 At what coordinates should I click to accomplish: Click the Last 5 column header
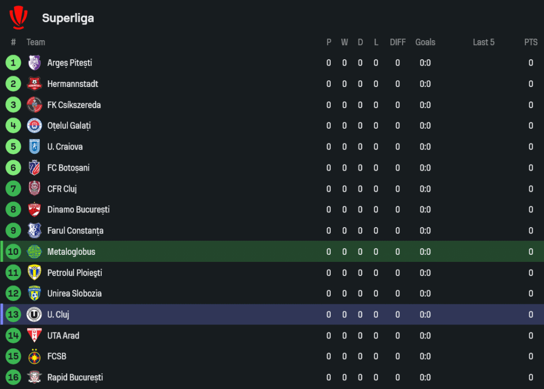(484, 42)
